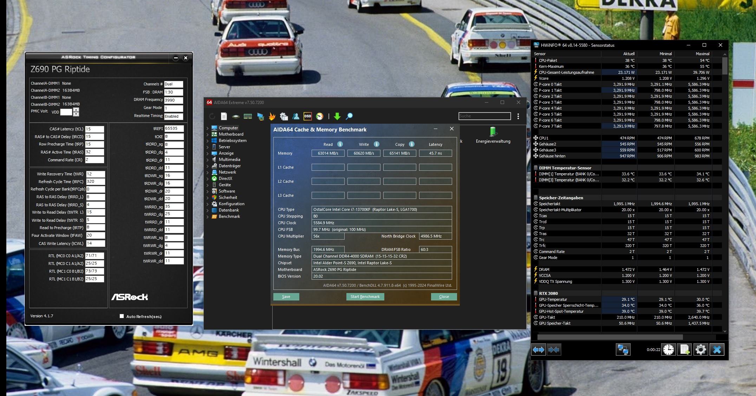Image resolution: width=756 pixels, height=396 pixels.
Task: Open the memory module benchmark icon in AIDA64
Action: click(248, 116)
